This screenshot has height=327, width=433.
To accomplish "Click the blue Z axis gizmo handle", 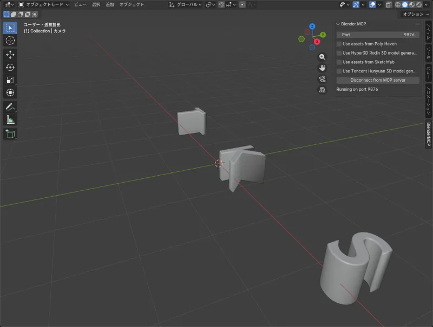I will tap(312, 26).
